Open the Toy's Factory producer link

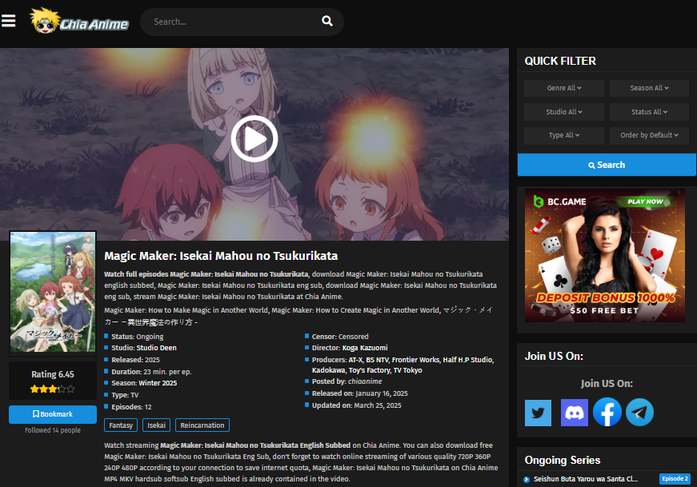coord(370,370)
